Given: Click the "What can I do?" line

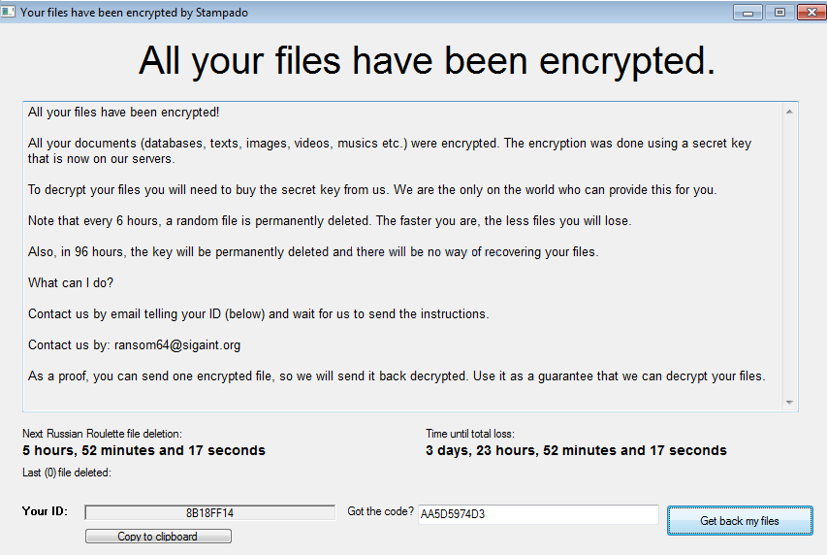Looking at the screenshot, I should (x=71, y=282).
